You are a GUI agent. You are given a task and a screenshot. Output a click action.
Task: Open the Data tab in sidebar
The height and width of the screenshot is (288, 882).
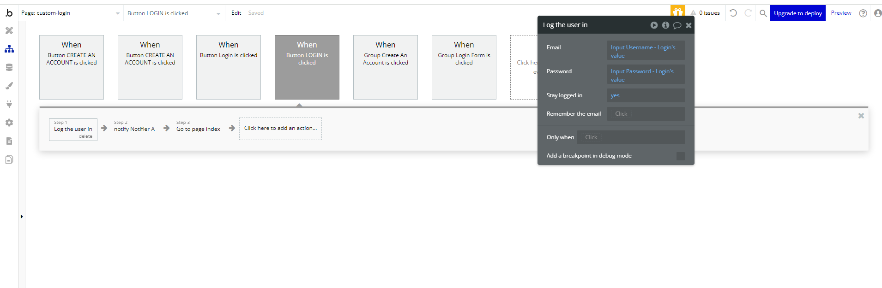tap(9, 67)
